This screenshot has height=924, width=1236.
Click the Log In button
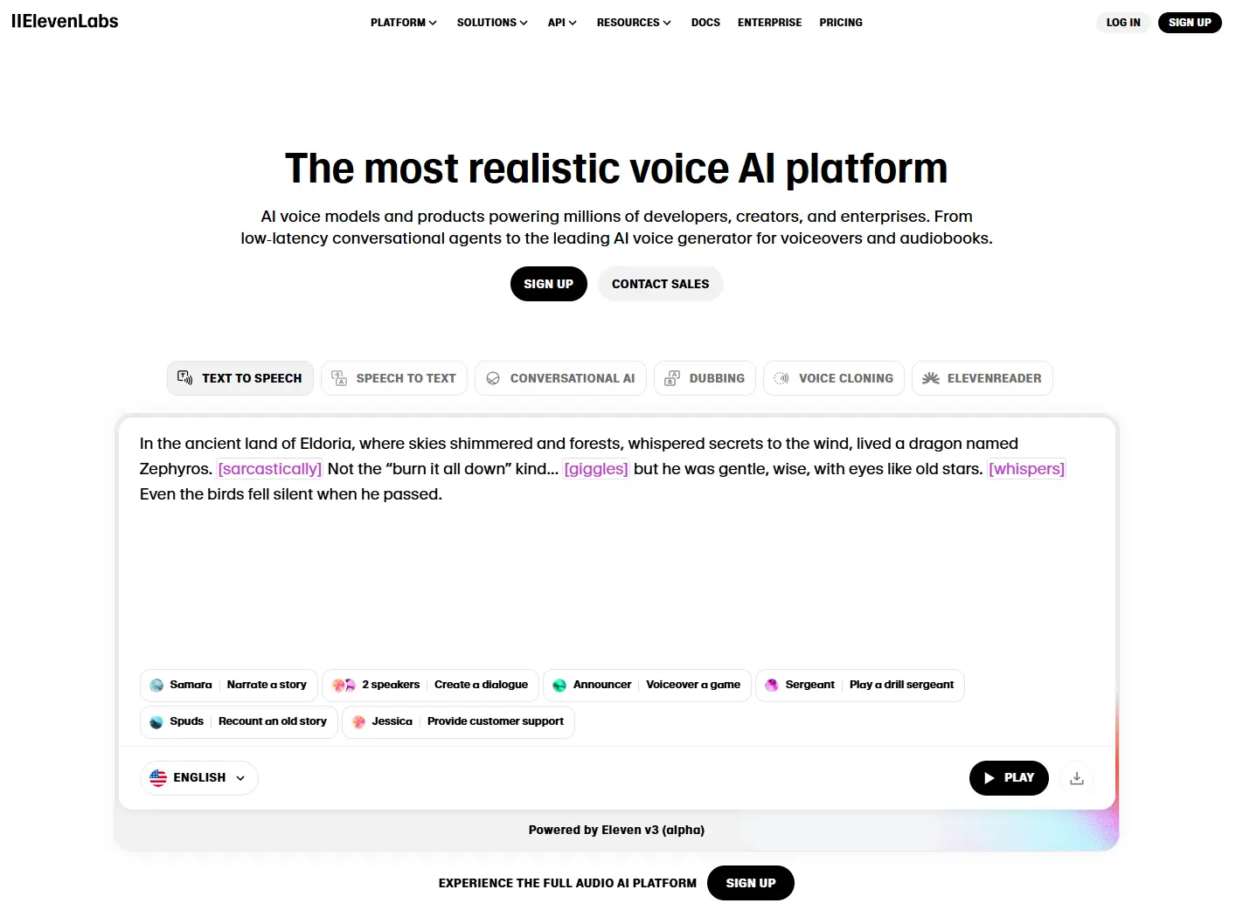tap(1123, 23)
